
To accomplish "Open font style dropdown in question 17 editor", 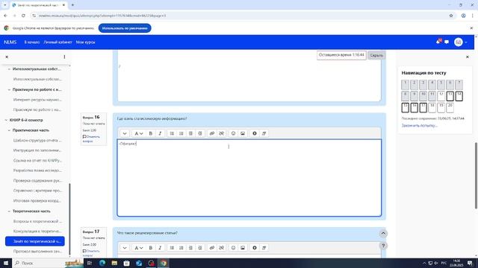I will point(139,248).
